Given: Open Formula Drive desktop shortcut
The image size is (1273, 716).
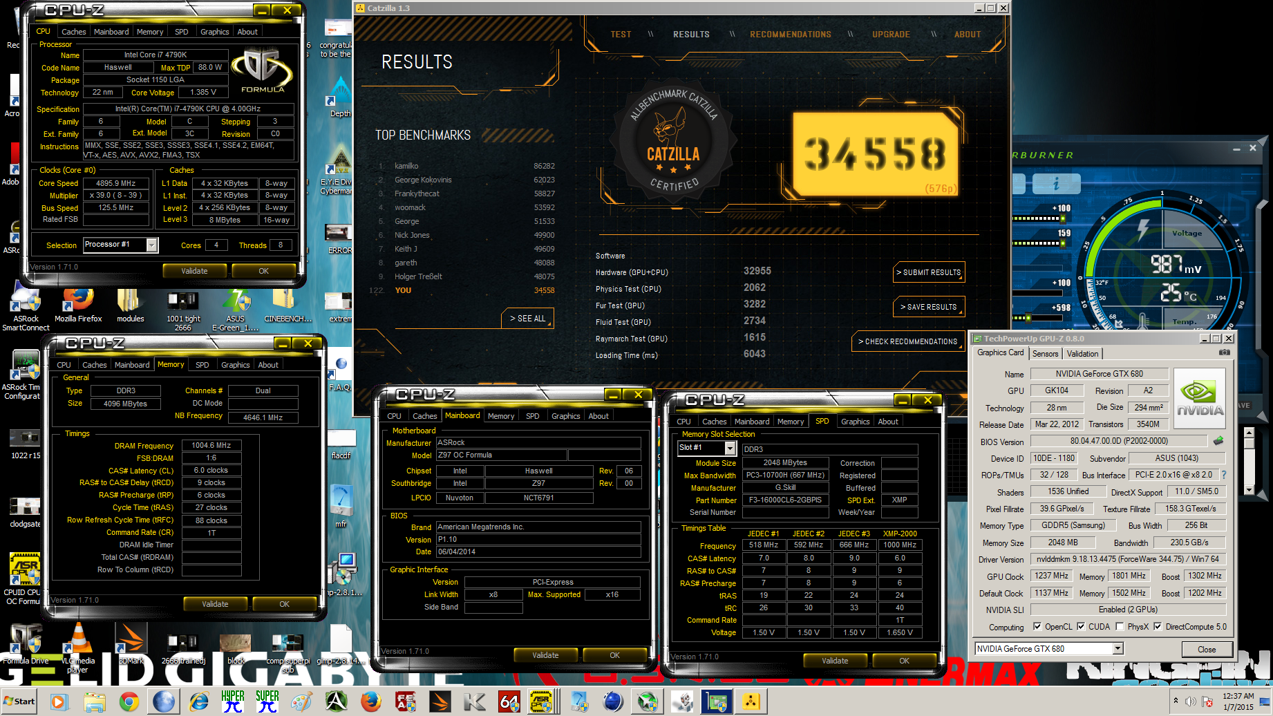Looking at the screenshot, I should pyautogui.click(x=26, y=644).
